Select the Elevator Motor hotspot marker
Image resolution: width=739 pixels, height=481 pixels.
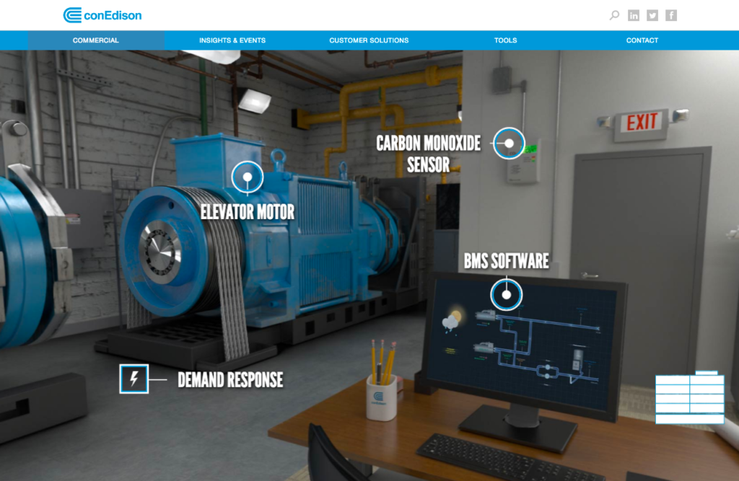tap(247, 177)
